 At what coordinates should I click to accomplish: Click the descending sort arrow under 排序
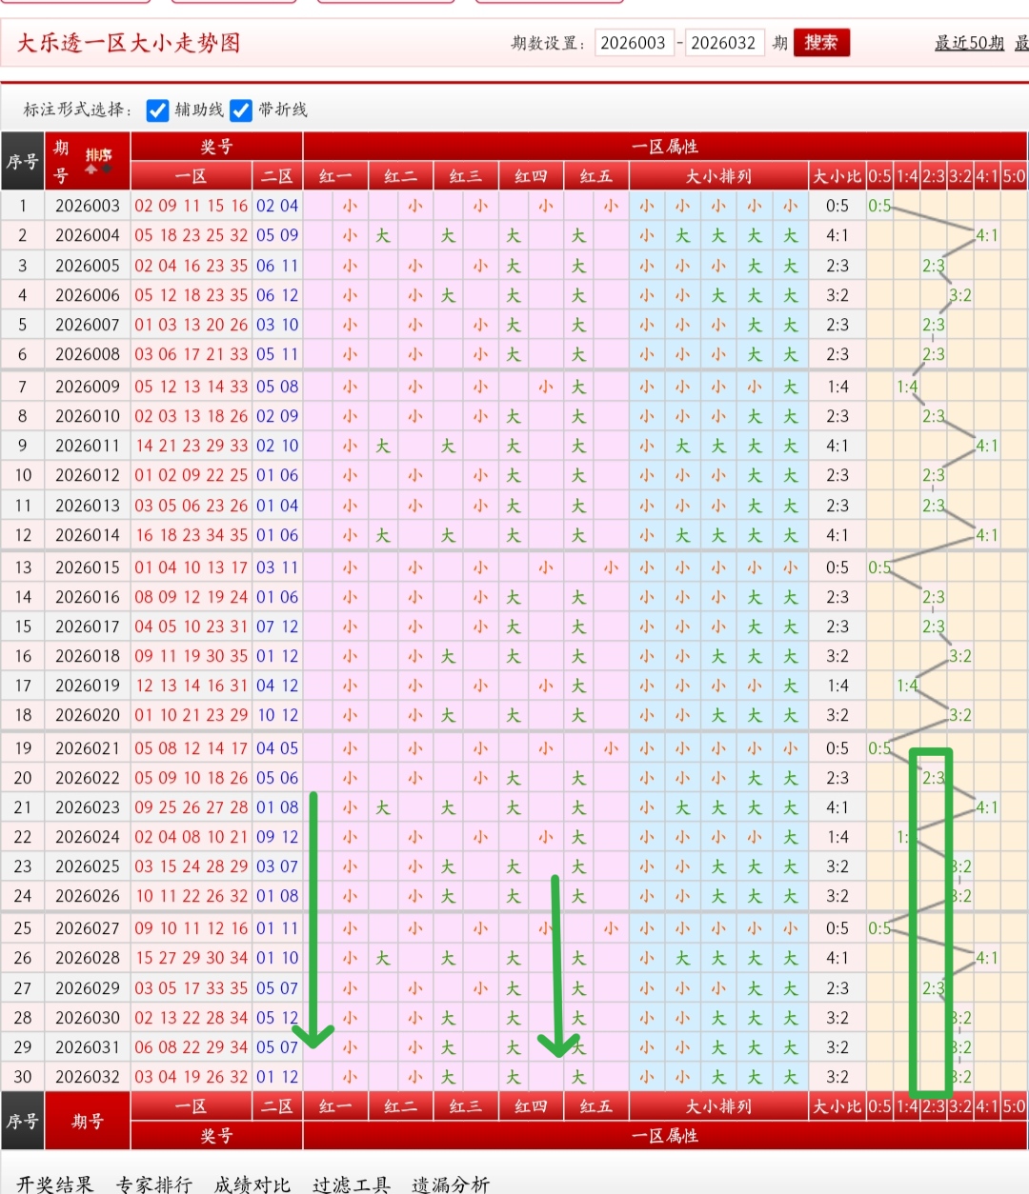pyautogui.click(x=106, y=169)
